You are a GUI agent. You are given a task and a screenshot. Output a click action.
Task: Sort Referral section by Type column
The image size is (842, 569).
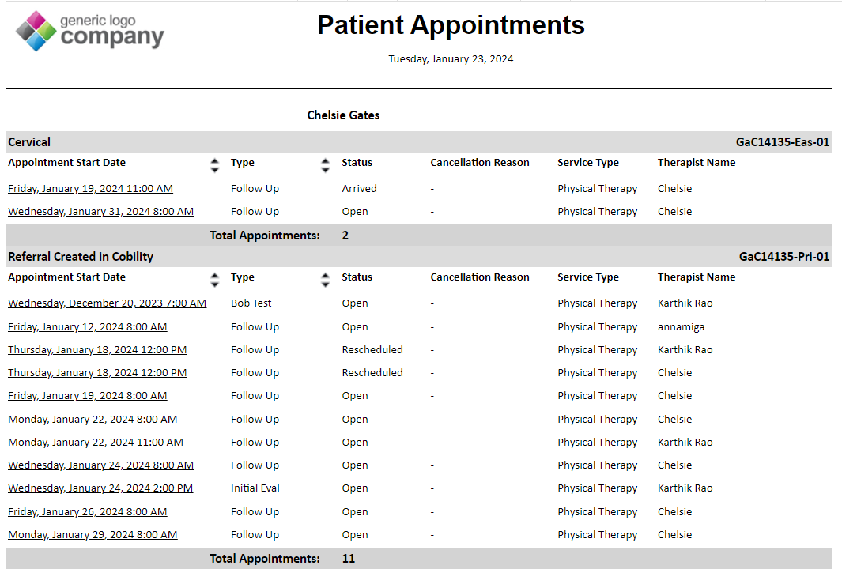pyautogui.click(x=325, y=280)
